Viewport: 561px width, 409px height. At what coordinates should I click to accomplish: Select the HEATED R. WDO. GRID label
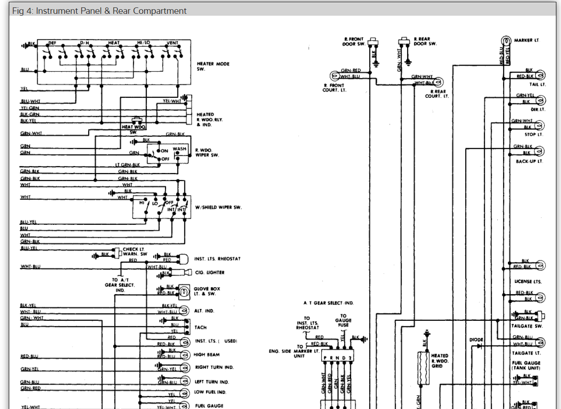tap(439, 361)
